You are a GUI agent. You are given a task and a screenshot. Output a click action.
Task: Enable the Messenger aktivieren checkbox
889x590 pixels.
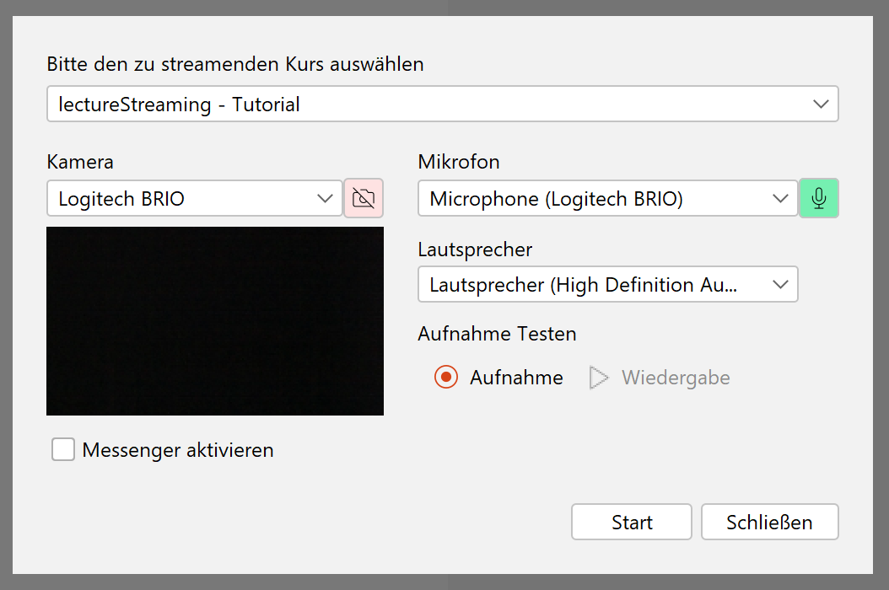(x=63, y=449)
